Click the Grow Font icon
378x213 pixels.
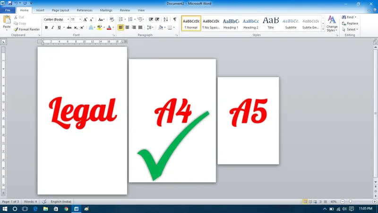[x=85, y=19]
